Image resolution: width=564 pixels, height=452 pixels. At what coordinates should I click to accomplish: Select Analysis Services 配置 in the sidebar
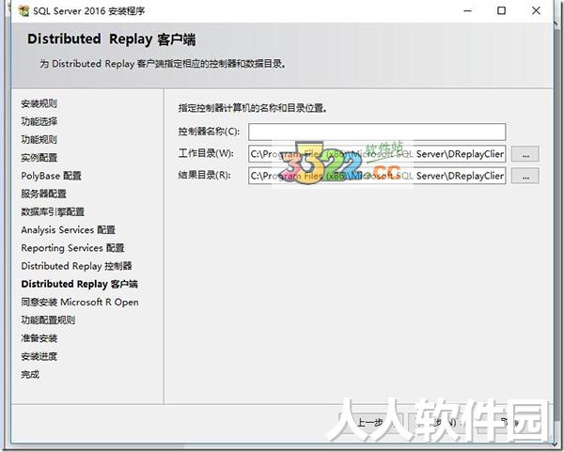[x=68, y=230]
